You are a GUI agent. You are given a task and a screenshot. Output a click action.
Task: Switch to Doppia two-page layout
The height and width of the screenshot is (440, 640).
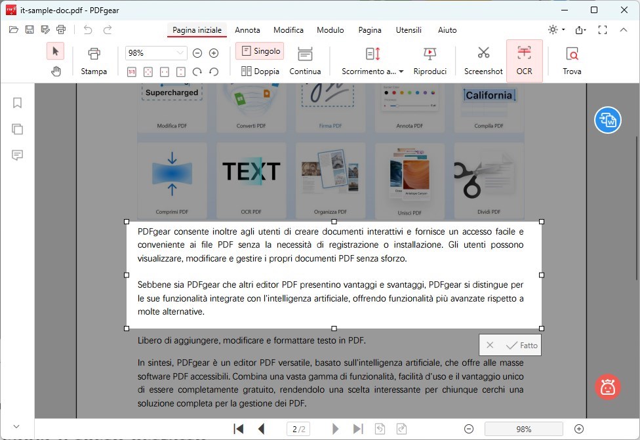tap(260, 71)
